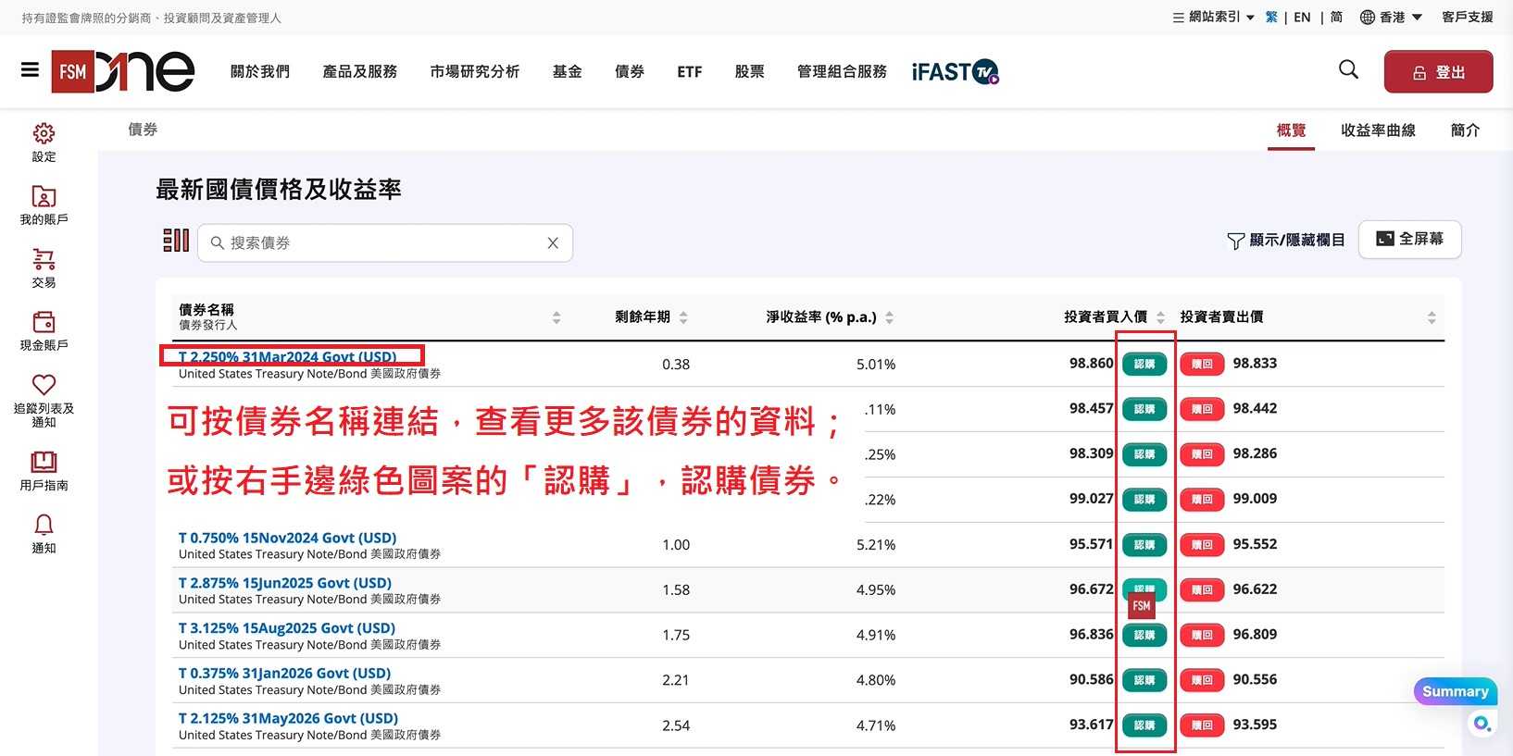Open 交易 trading cart in sidebar
The image size is (1513, 756).
coord(44,268)
